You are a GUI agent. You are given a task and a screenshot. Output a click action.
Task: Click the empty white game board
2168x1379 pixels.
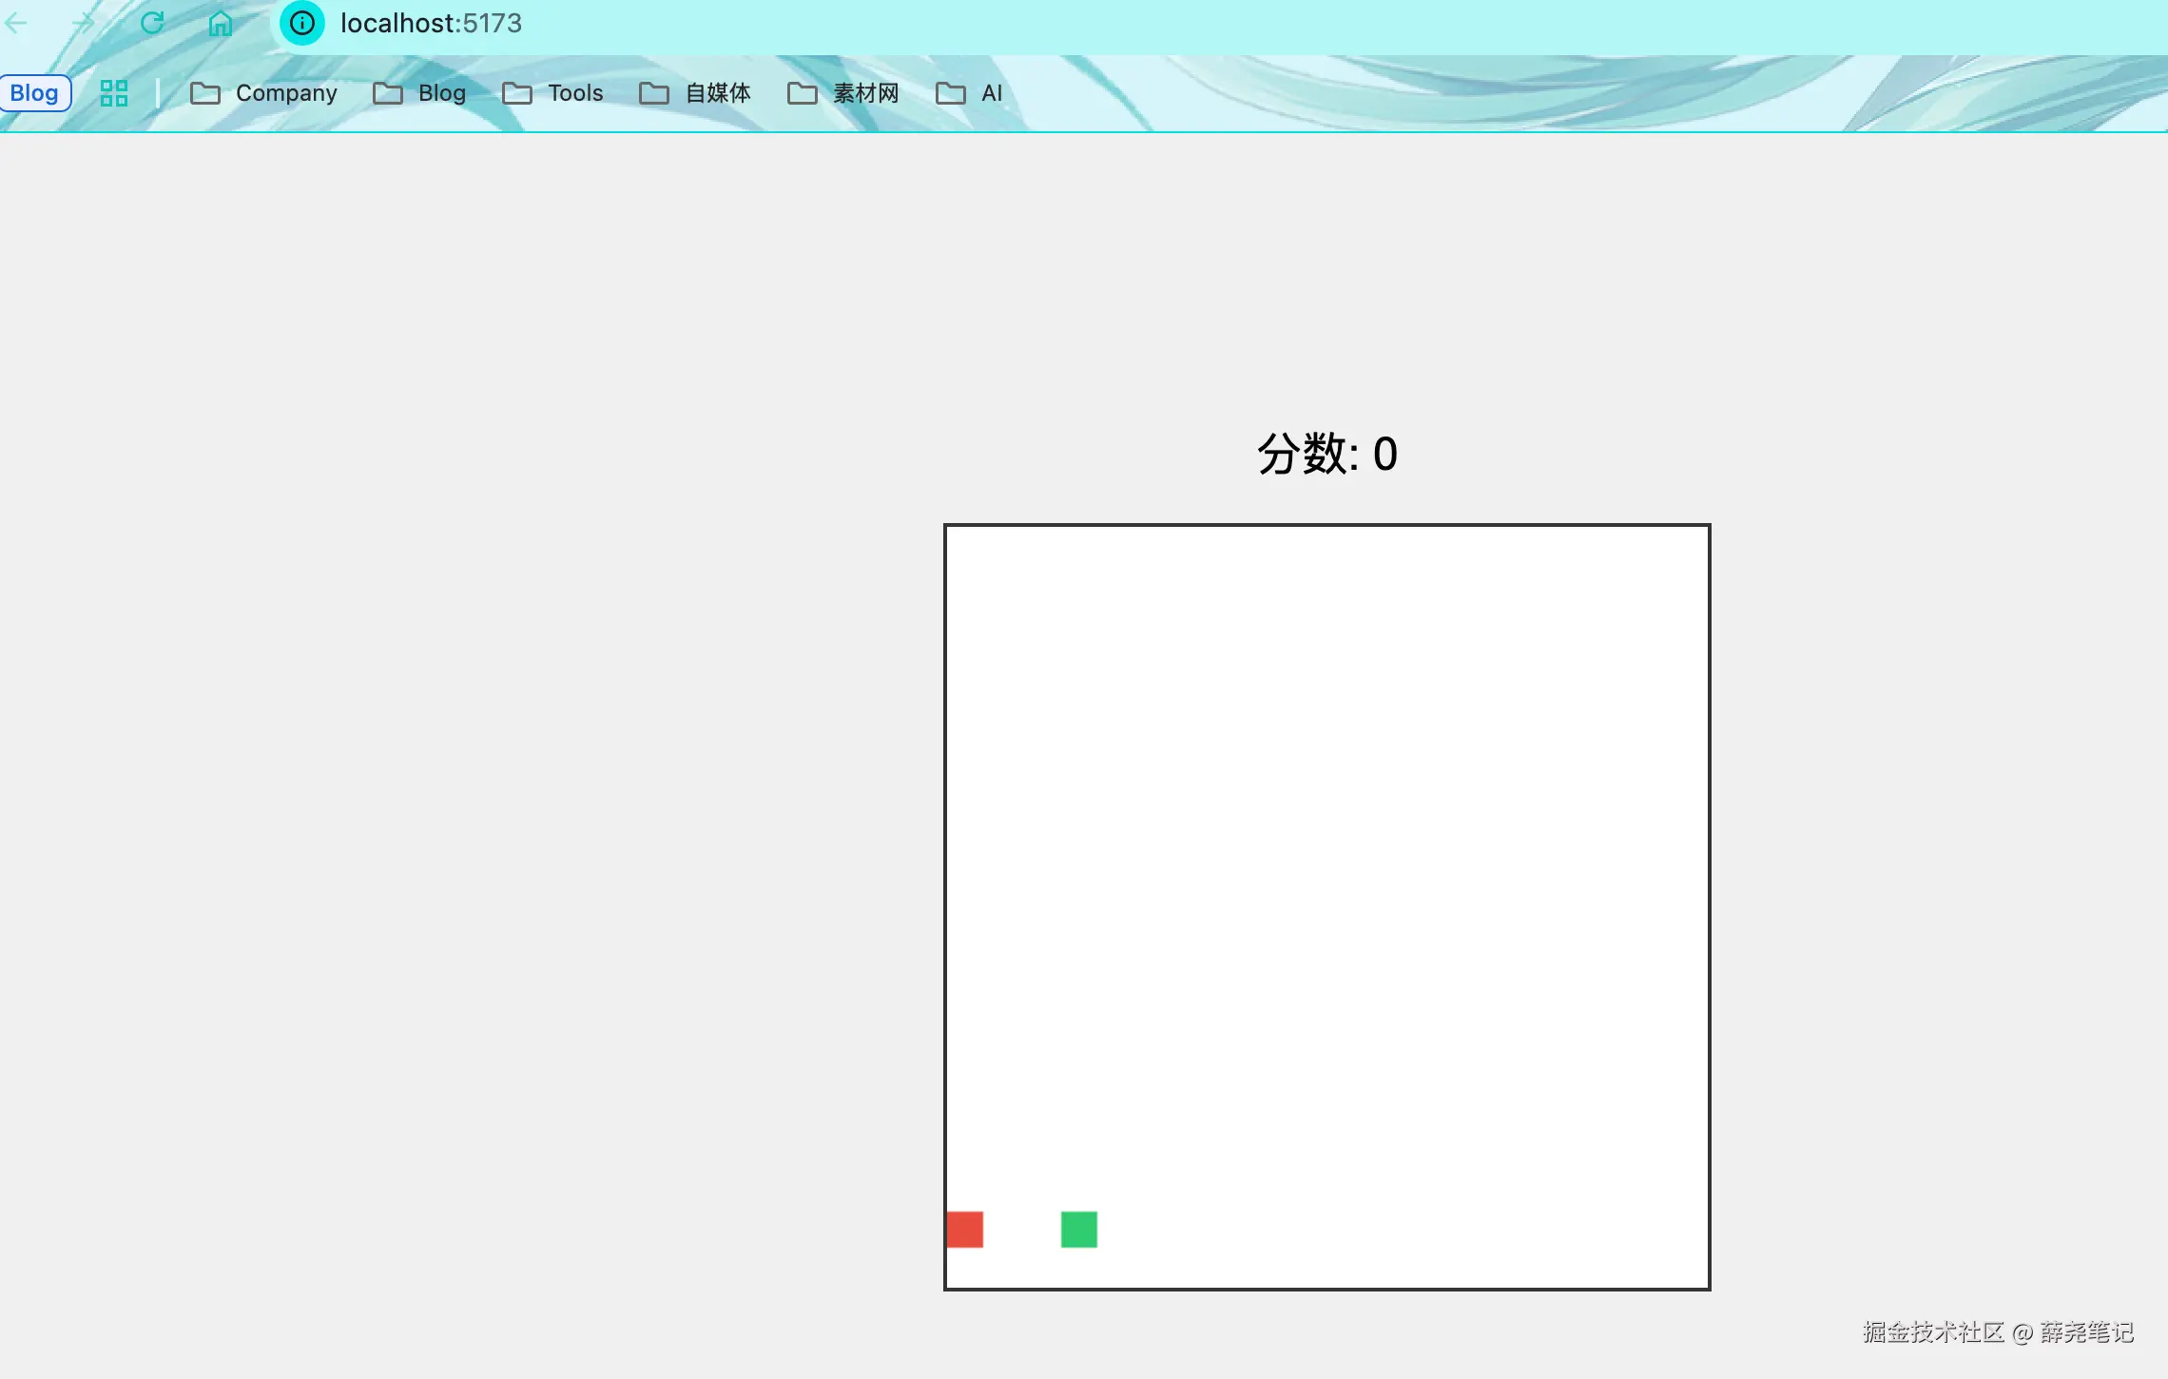[1326, 856]
